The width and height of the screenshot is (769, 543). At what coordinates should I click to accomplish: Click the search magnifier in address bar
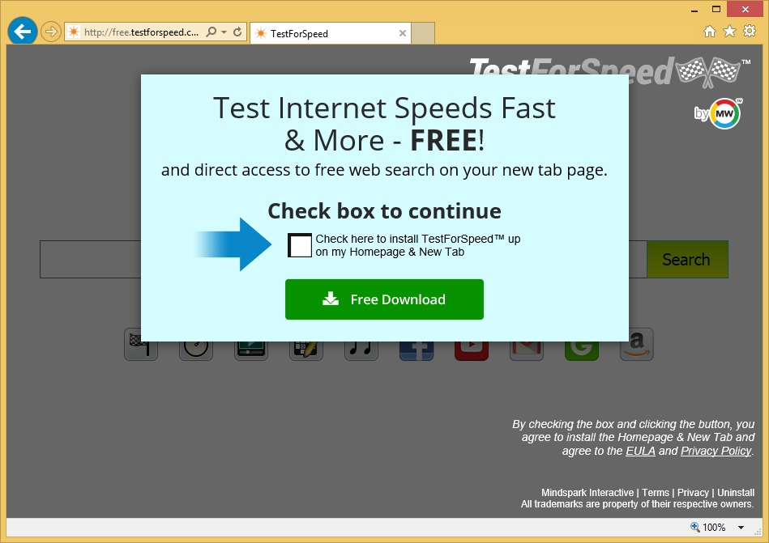pos(211,32)
